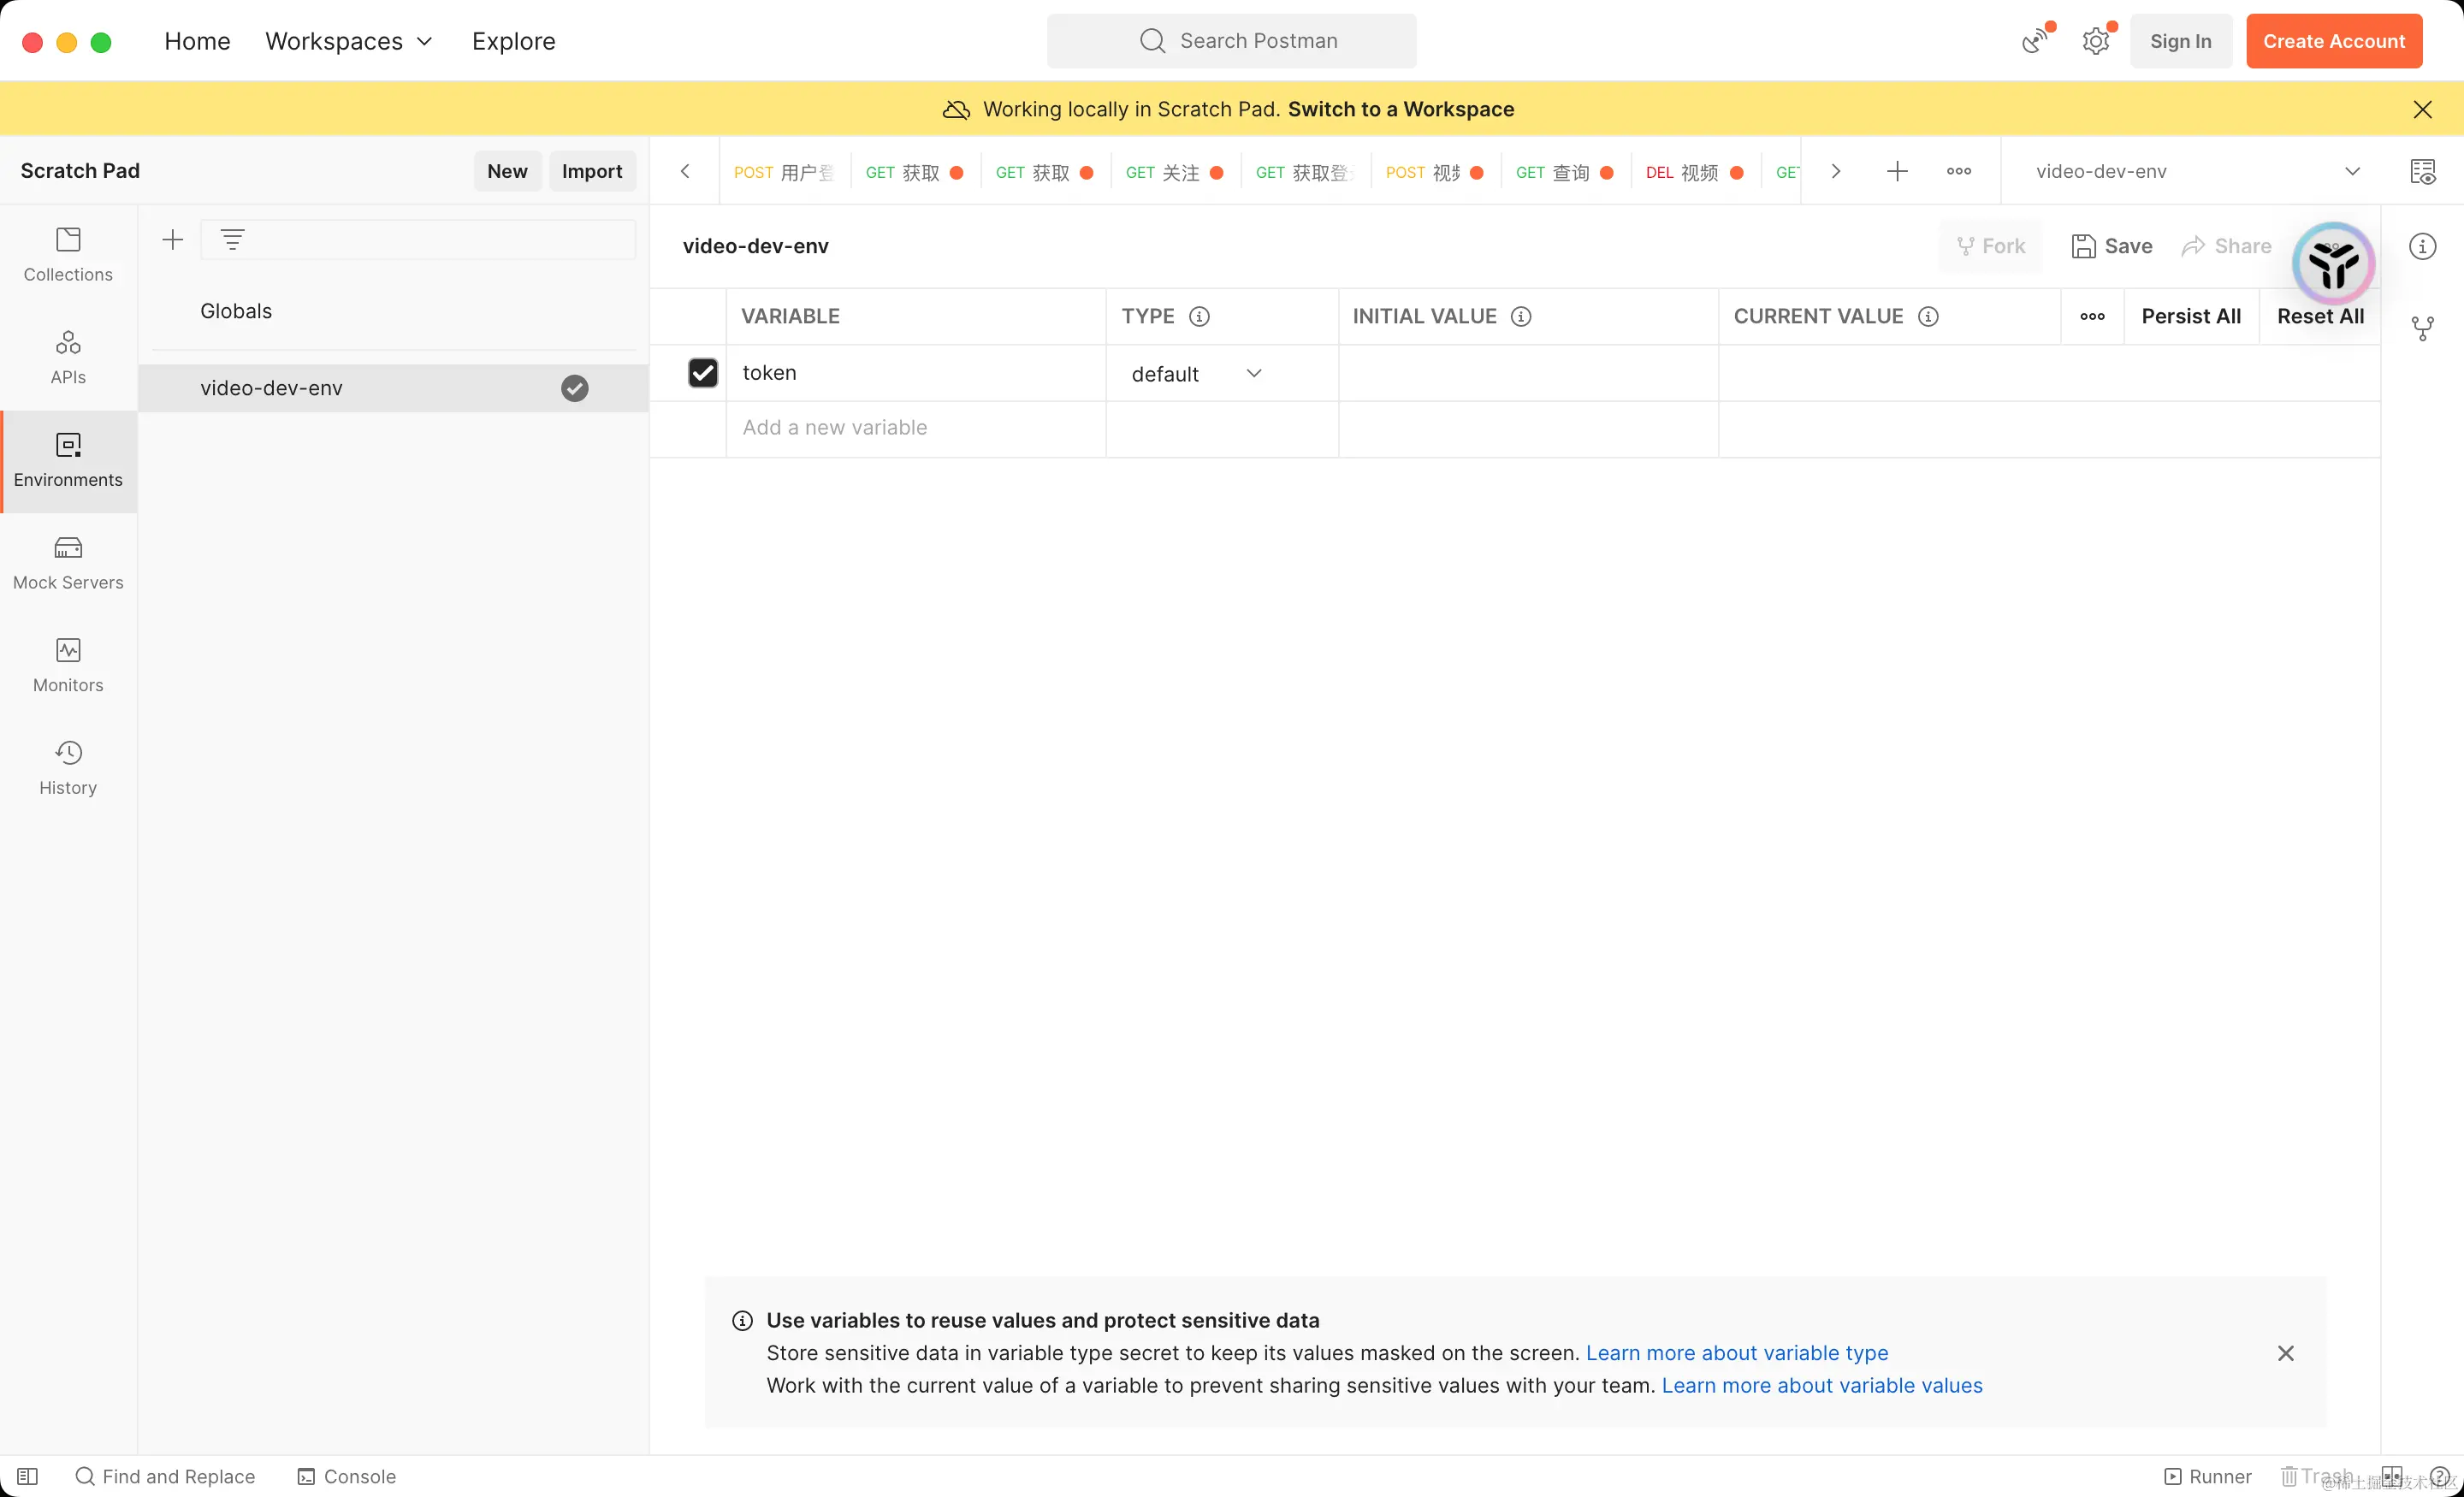Open Learn more about variable type link
Viewport: 2464px width, 1497px height.
pyautogui.click(x=1736, y=1352)
